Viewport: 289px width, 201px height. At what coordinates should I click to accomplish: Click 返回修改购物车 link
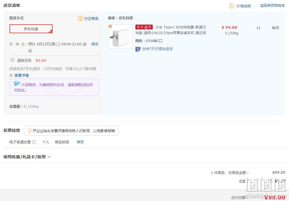[272, 6]
